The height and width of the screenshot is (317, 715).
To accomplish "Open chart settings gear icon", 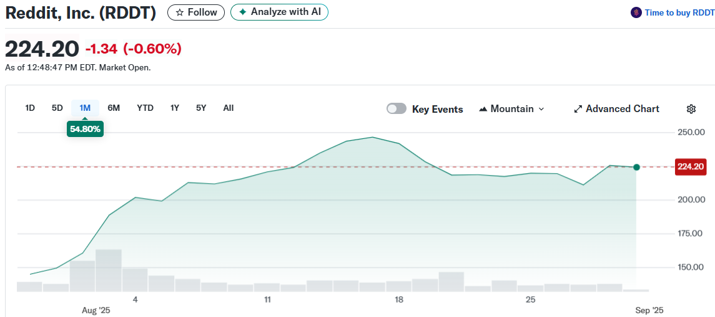I will (x=691, y=109).
